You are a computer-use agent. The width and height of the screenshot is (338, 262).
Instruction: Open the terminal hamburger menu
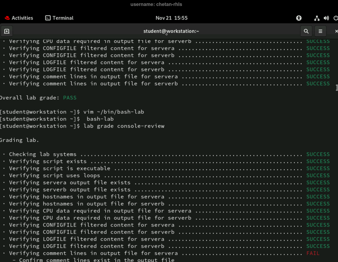coord(320,31)
